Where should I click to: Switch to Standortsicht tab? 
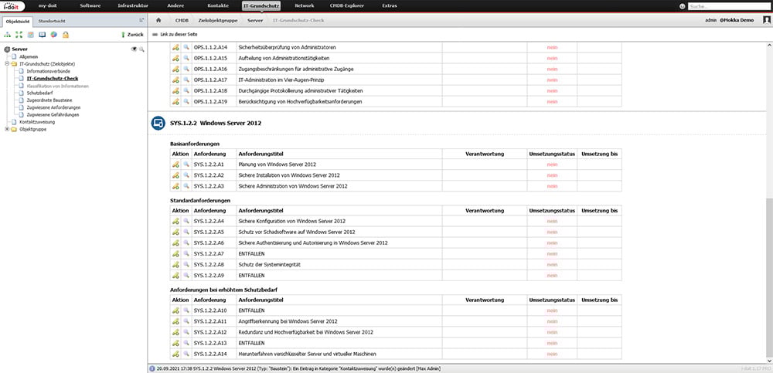click(52, 21)
